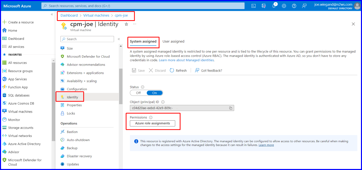Open the notifications bell

[274, 6]
